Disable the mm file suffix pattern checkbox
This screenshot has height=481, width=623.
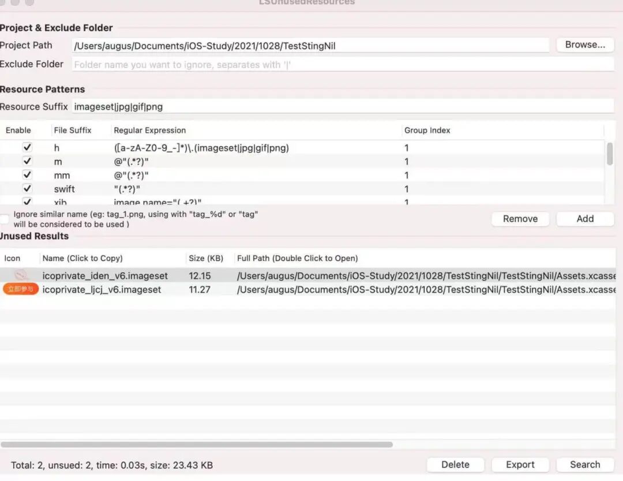[x=27, y=174]
